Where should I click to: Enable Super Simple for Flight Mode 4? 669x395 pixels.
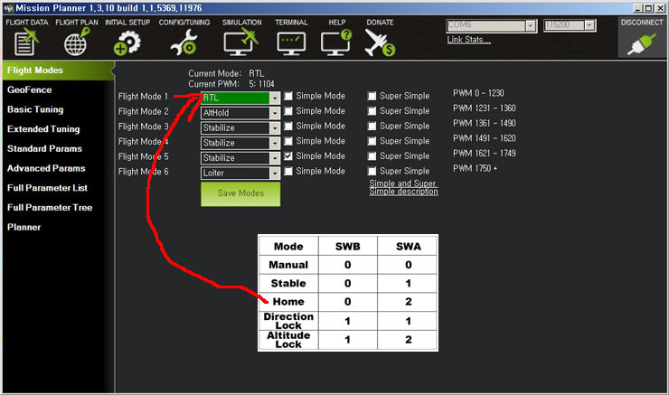372,141
